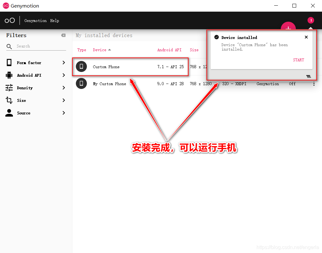Click the 768 x 1280 size cell
This screenshot has width=322, height=253.
[x=201, y=84]
